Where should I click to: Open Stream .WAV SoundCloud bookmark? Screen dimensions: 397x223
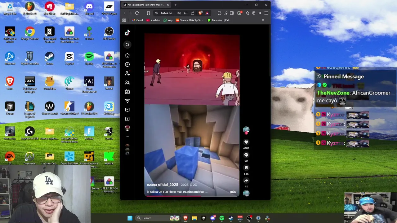click(x=190, y=20)
